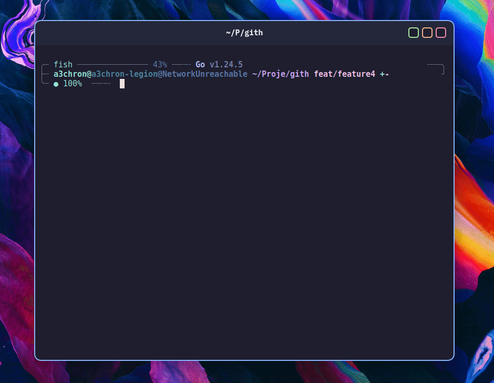Image resolution: width=494 pixels, height=383 pixels.
Task: Click the "feat/feature4" git branch name
Action: (345, 74)
